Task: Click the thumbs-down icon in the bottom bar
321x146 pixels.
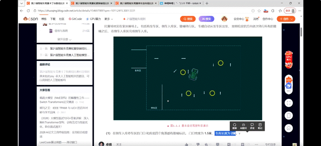Action: pos(197,144)
